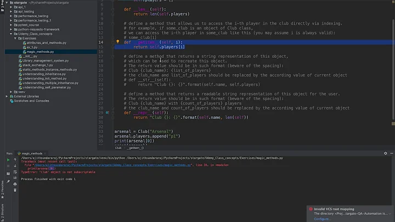Select Library_management_system.py file
Image resolution: width=395 pixels, height=222 pixels.
[x=46, y=60]
